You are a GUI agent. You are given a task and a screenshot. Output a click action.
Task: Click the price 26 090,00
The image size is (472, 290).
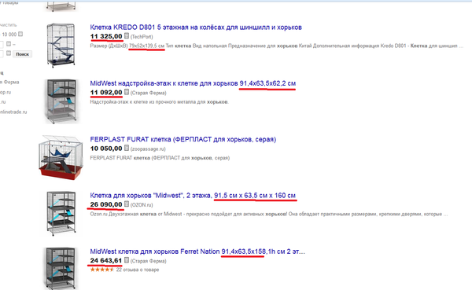point(106,204)
